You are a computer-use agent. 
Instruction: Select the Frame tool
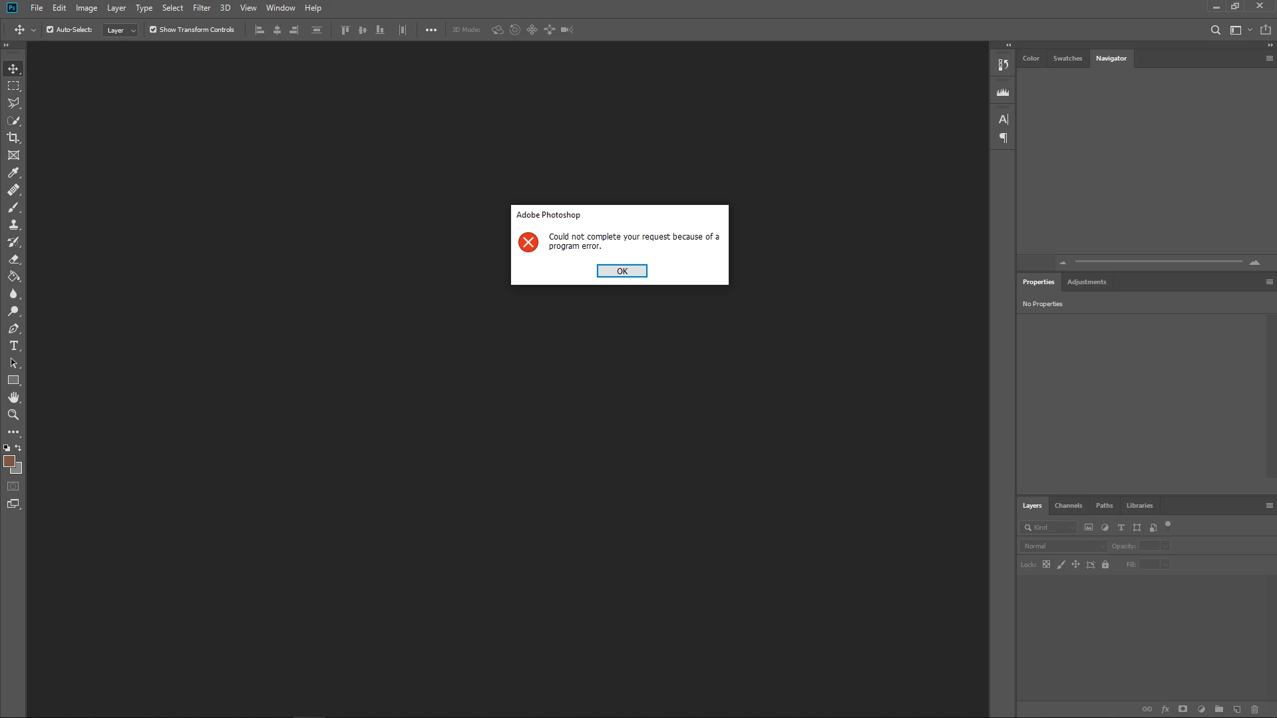point(13,155)
